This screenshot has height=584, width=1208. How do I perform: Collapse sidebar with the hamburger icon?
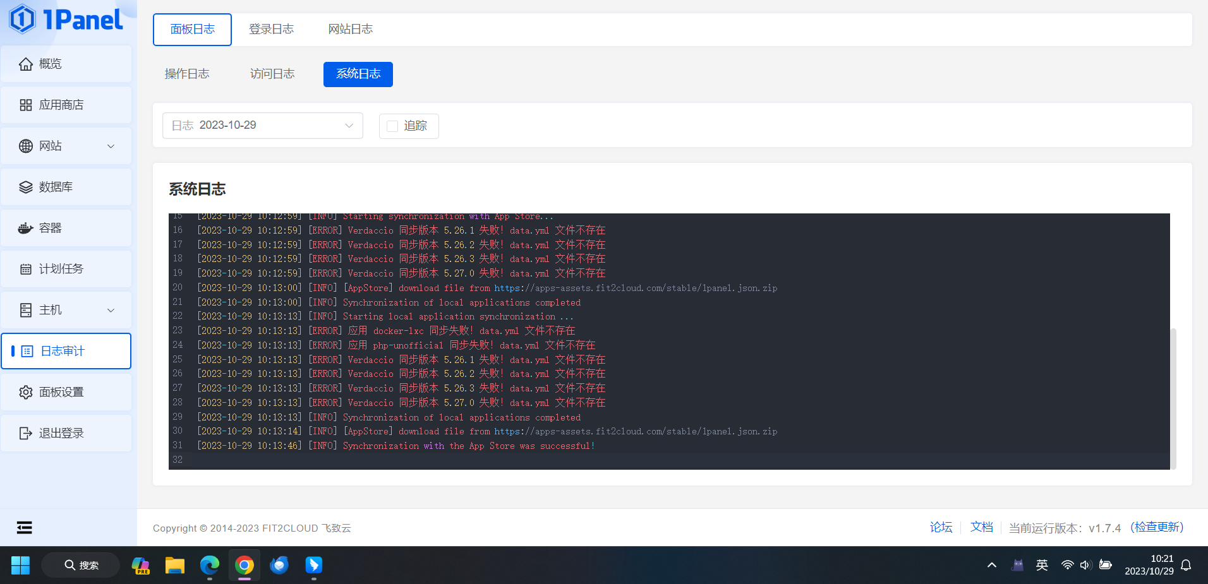tap(25, 527)
